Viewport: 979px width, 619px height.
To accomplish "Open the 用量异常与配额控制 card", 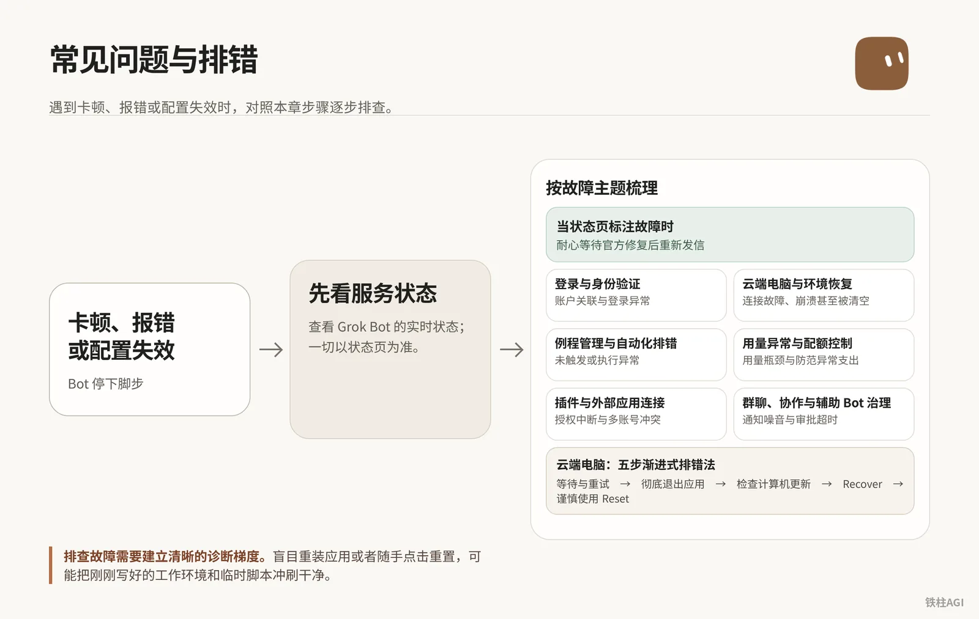I will pos(824,354).
